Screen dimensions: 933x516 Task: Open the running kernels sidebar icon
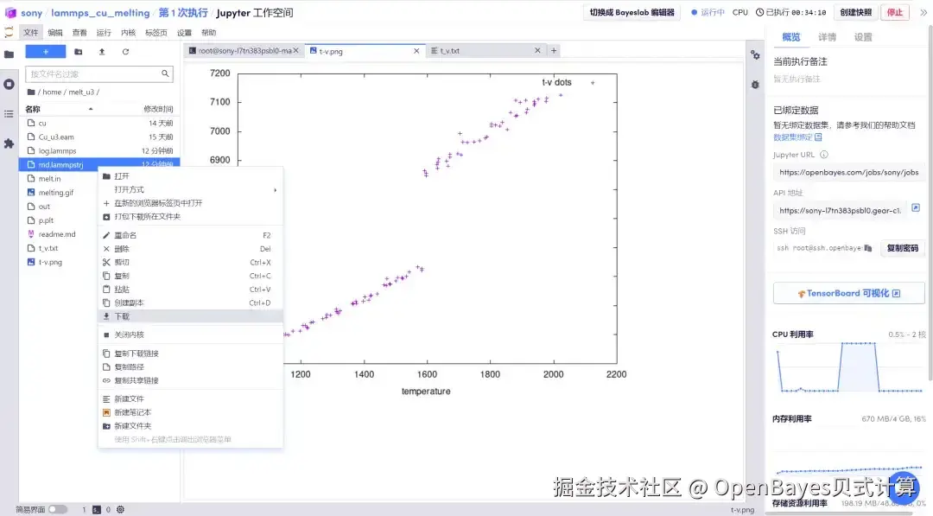tap(9, 84)
